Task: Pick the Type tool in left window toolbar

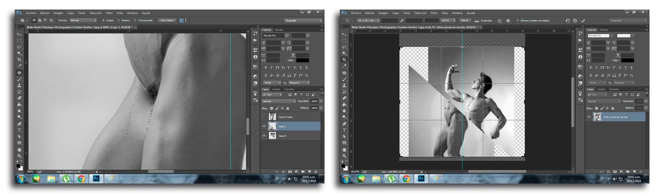Action: [19, 130]
